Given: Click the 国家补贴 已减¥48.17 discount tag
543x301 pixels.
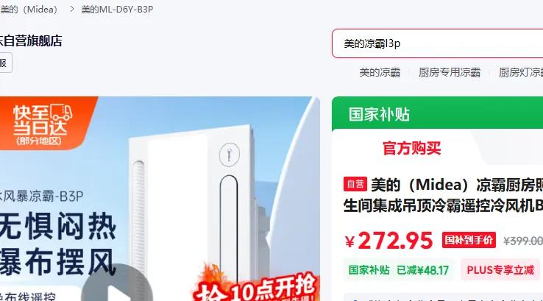Looking at the screenshot, I should coord(398,270).
